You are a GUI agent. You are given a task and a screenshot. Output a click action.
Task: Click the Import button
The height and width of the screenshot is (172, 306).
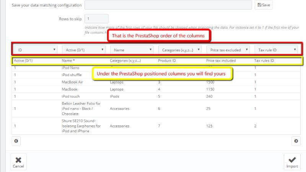(x=292, y=162)
